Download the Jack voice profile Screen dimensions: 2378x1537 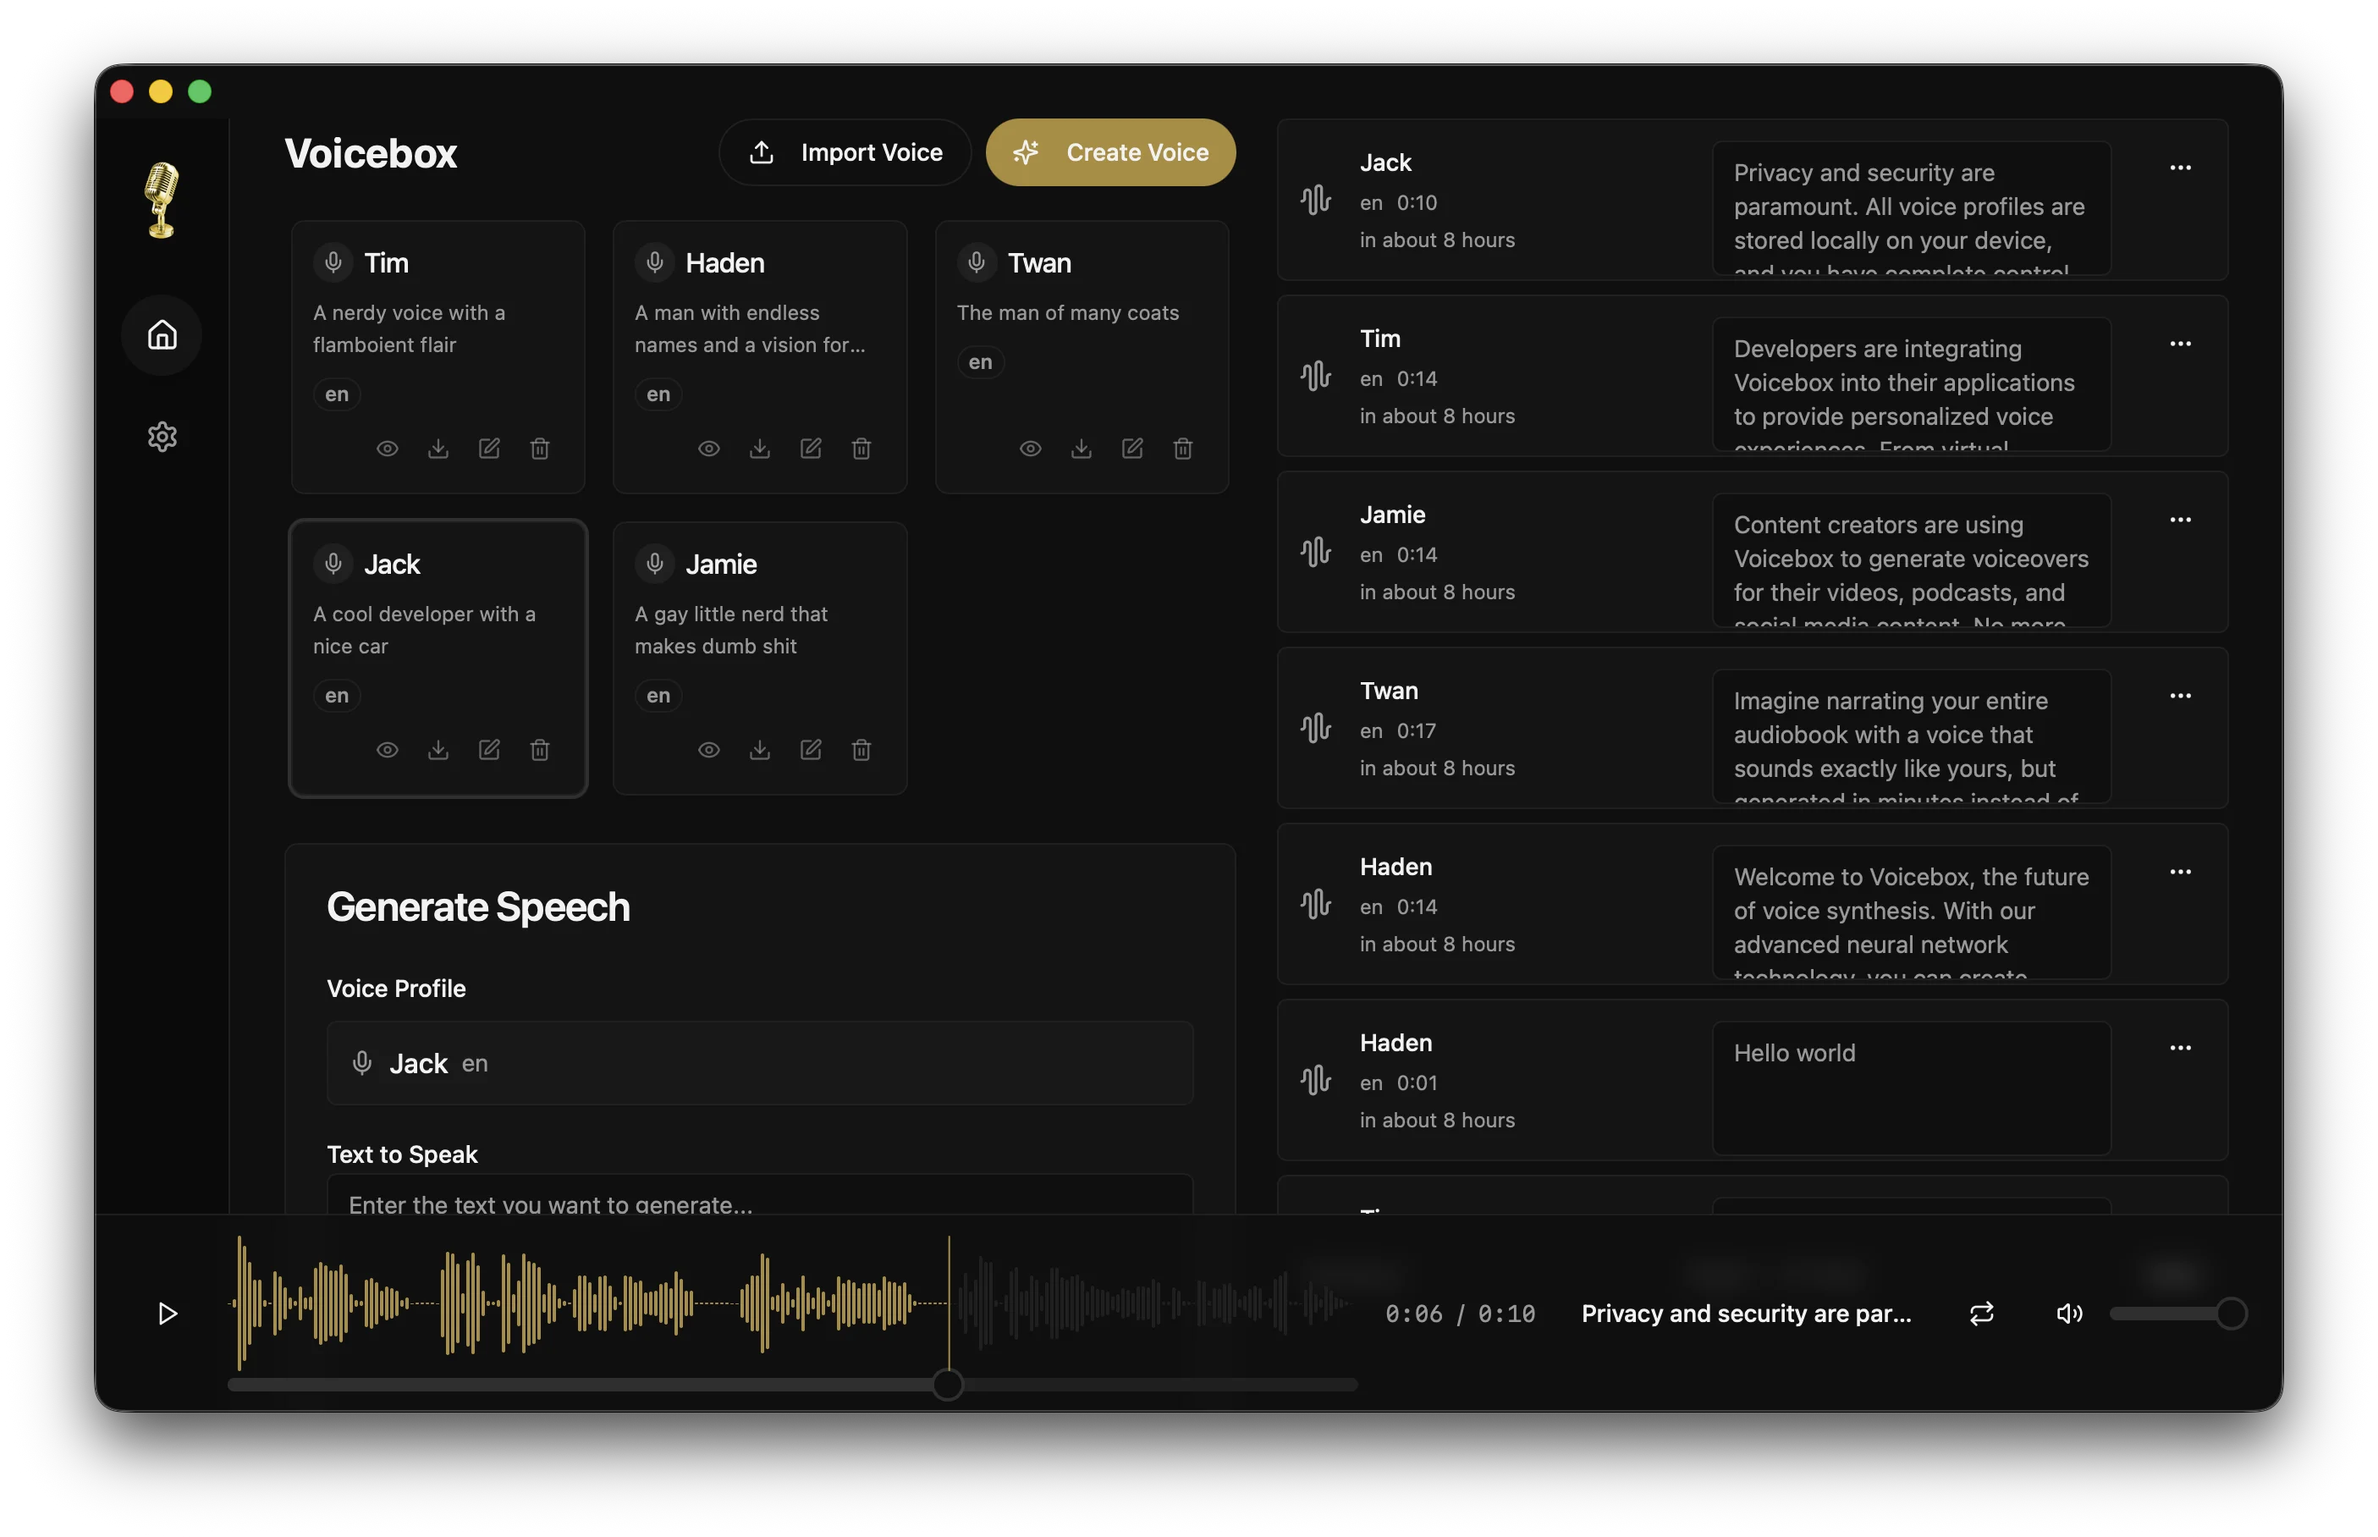pyautogui.click(x=438, y=750)
